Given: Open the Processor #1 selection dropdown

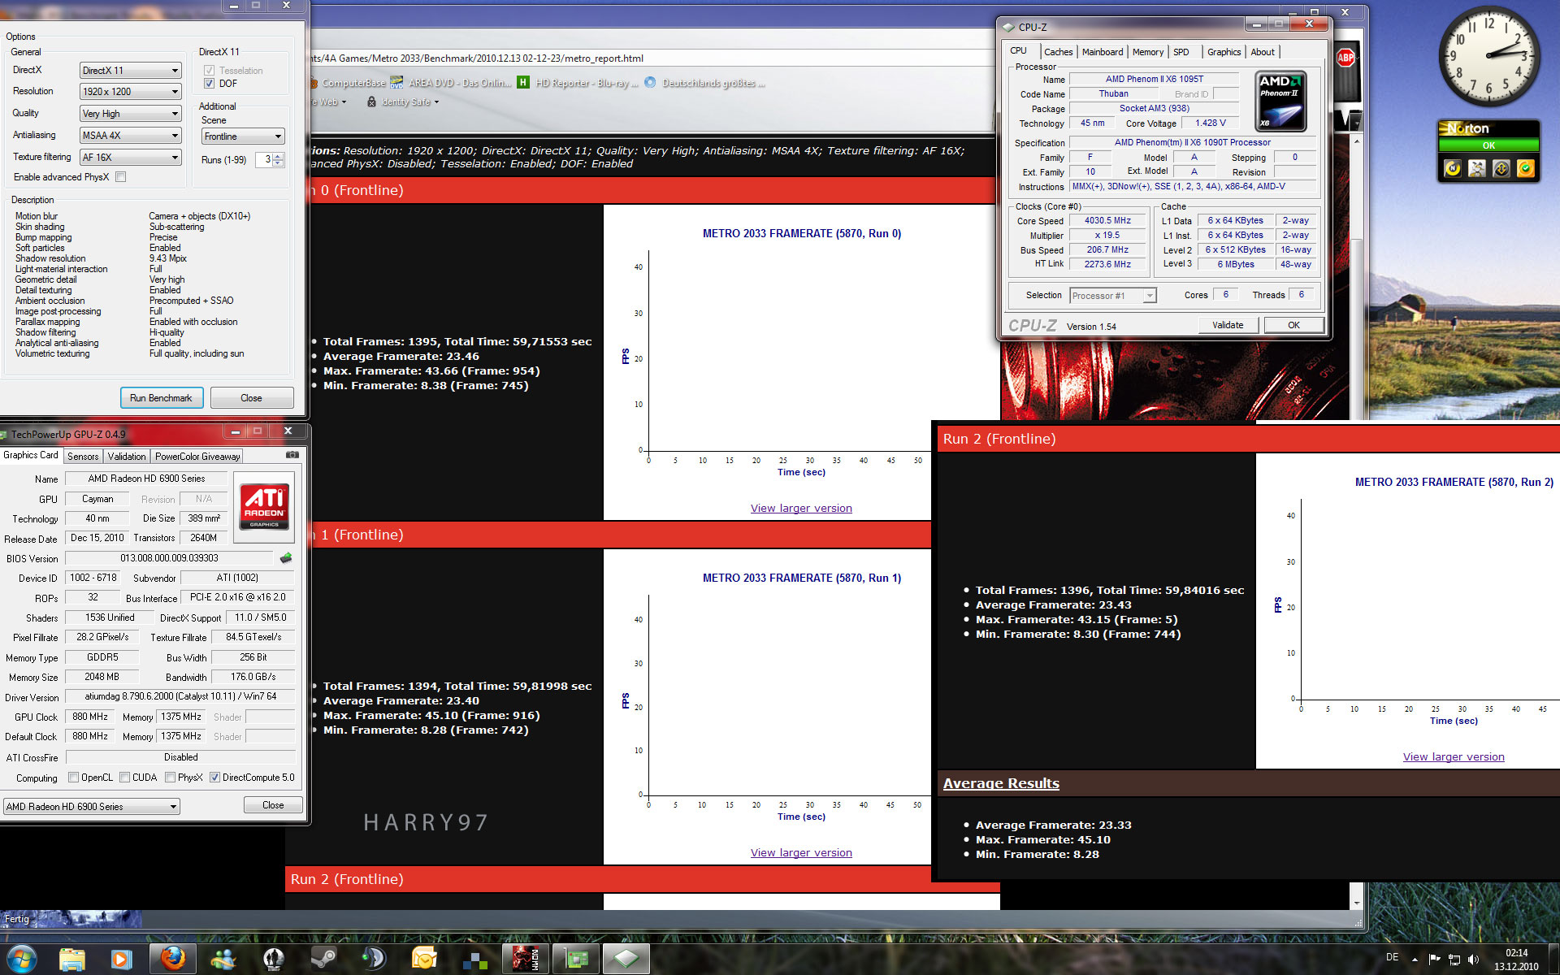Looking at the screenshot, I should pos(1113,296).
